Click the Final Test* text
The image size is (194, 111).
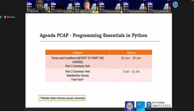coord(78,80)
